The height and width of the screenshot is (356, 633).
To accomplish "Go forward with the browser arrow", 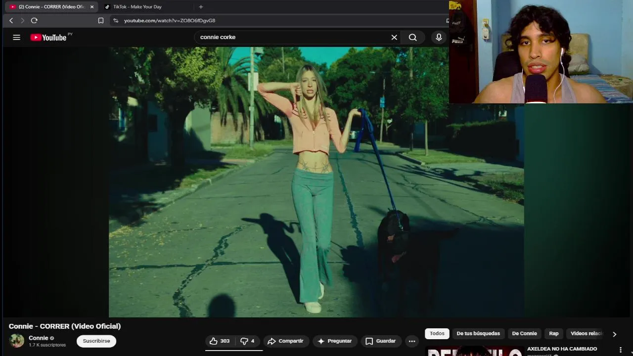I will (22, 20).
